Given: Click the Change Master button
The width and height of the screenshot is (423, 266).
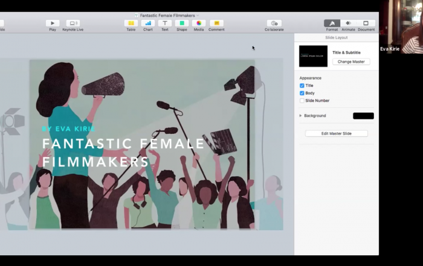Looking at the screenshot, I should pos(351,62).
